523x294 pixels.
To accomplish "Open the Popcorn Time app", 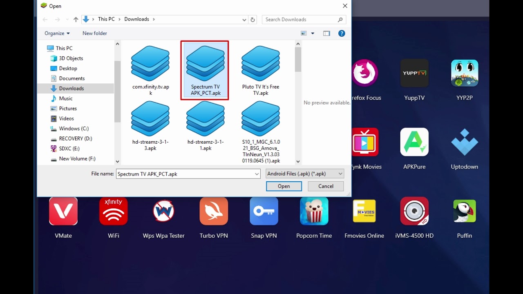I will pos(314,211).
